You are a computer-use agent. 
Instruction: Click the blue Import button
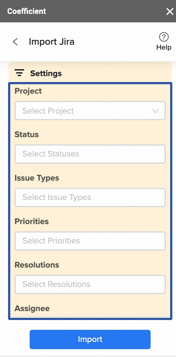coord(90,339)
